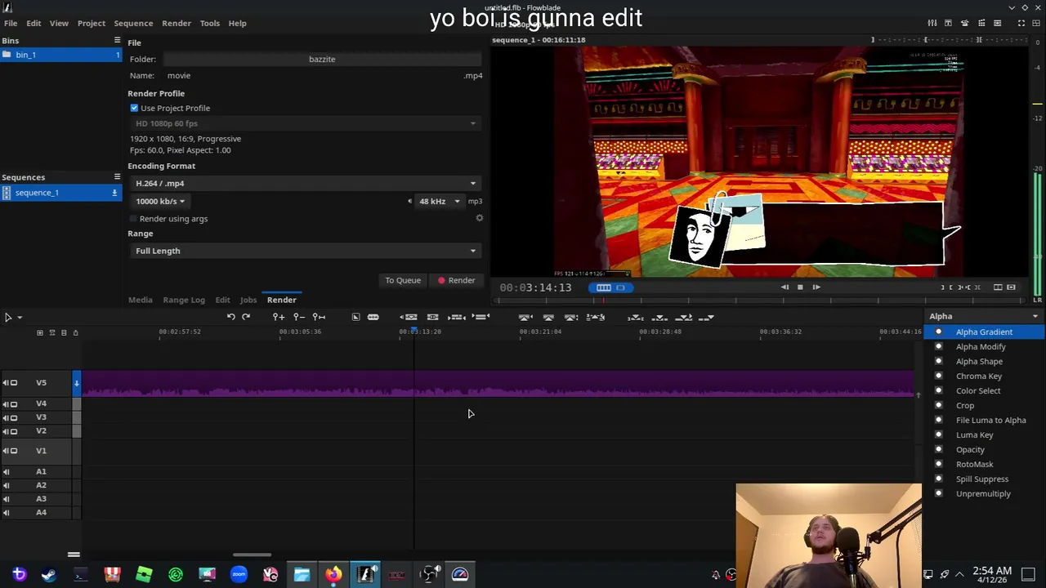Viewport: 1046px width, 588px height.
Task: Click the movie name input field
Action: point(311,75)
